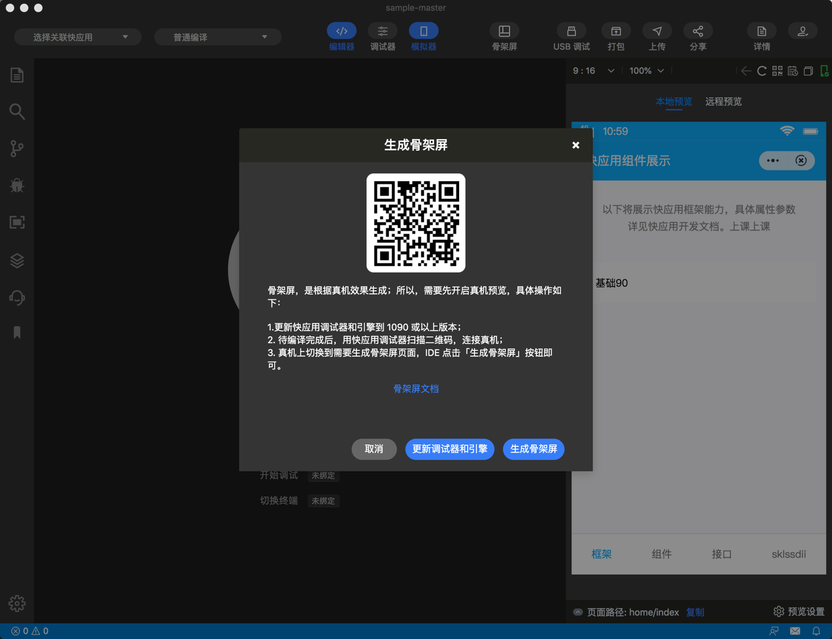View 详情 project details

click(x=761, y=36)
